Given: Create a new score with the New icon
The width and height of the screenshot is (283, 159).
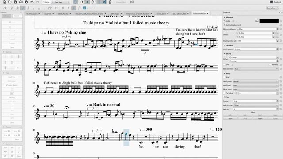Looking at the screenshot, I should click(4, 2).
